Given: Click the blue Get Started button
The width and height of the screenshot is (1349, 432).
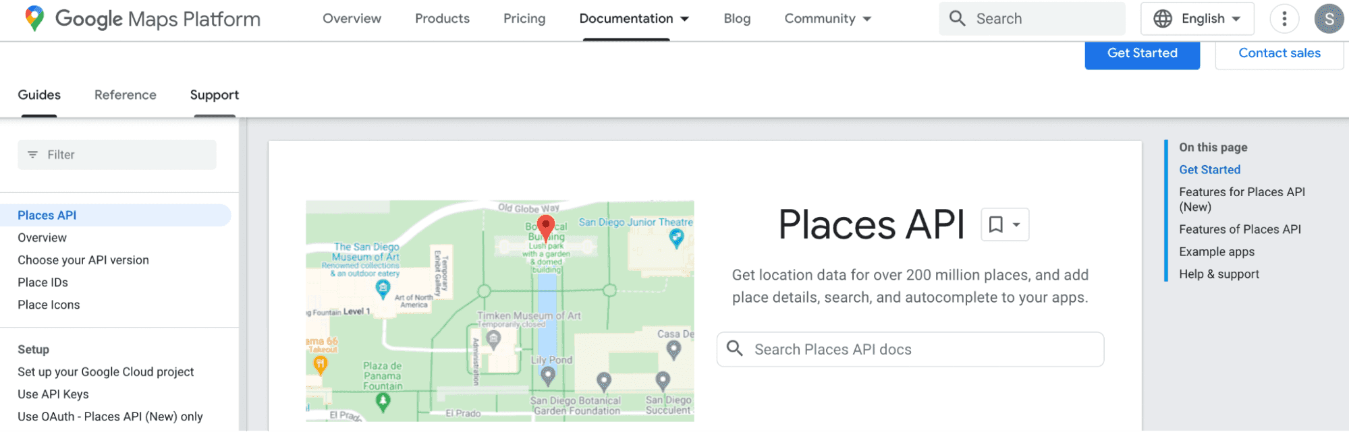Looking at the screenshot, I should 1142,53.
